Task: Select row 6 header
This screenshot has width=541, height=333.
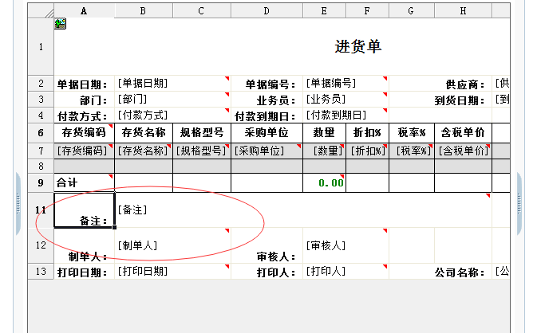Action: click(41, 132)
